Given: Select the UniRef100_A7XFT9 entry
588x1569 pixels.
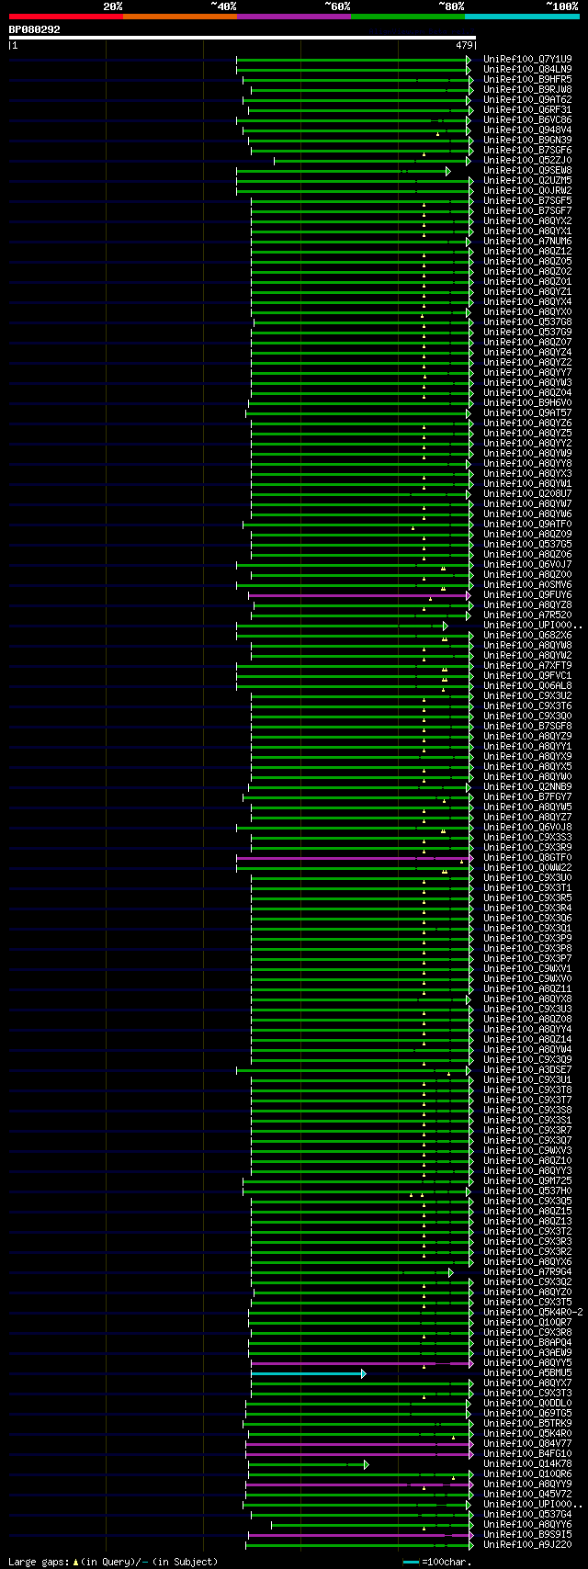Looking at the screenshot, I should (x=527, y=665).
